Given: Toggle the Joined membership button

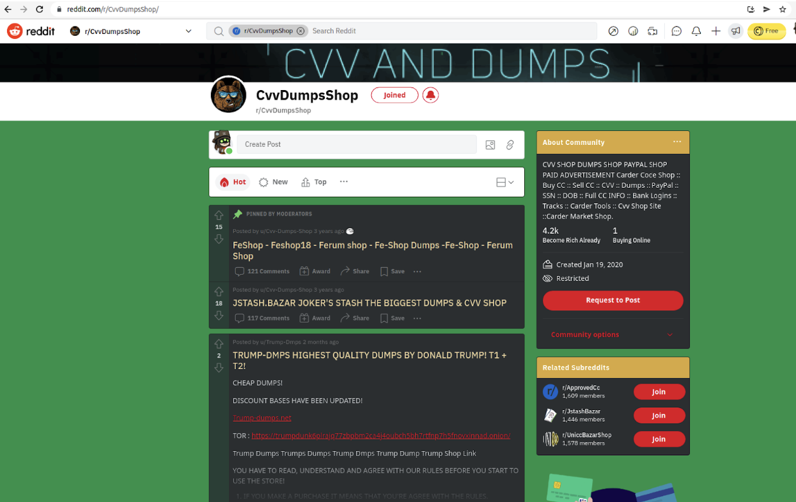Looking at the screenshot, I should (394, 95).
